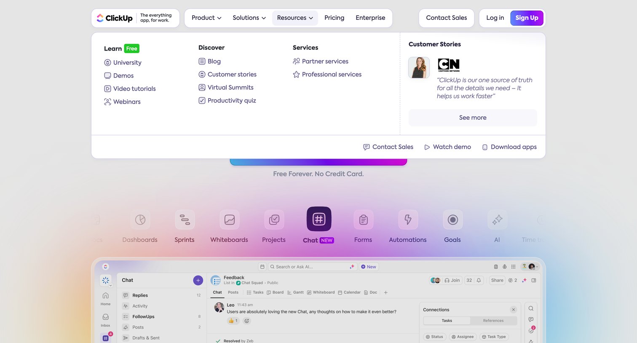Click the Watch demo link
The height and width of the screenshot is (343, 637).
(x=447, y=147)
